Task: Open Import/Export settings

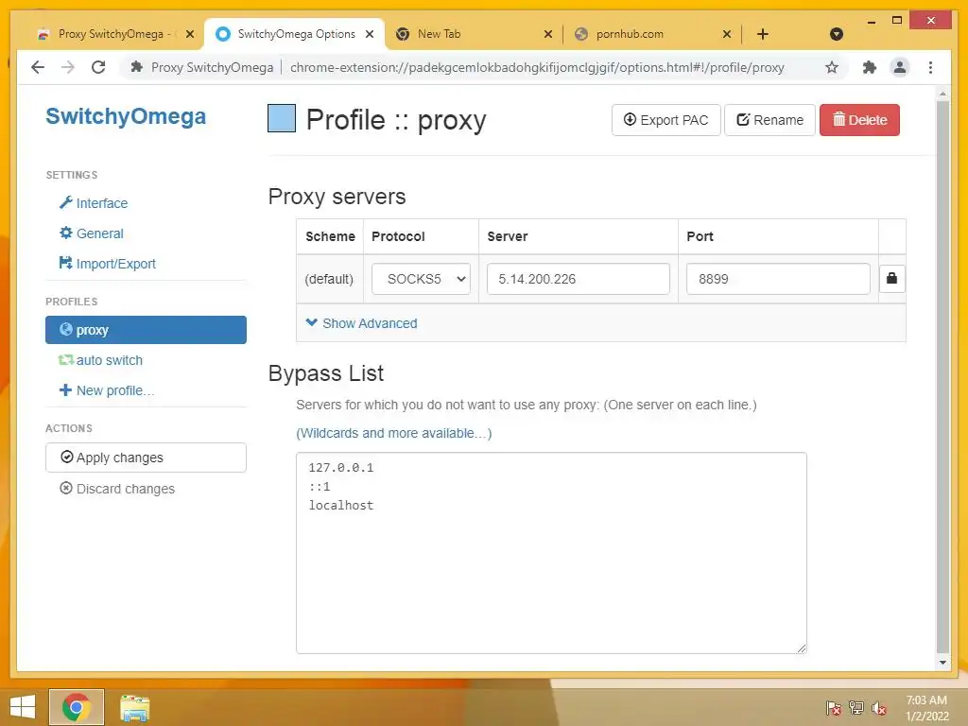Action: point(107,264)
